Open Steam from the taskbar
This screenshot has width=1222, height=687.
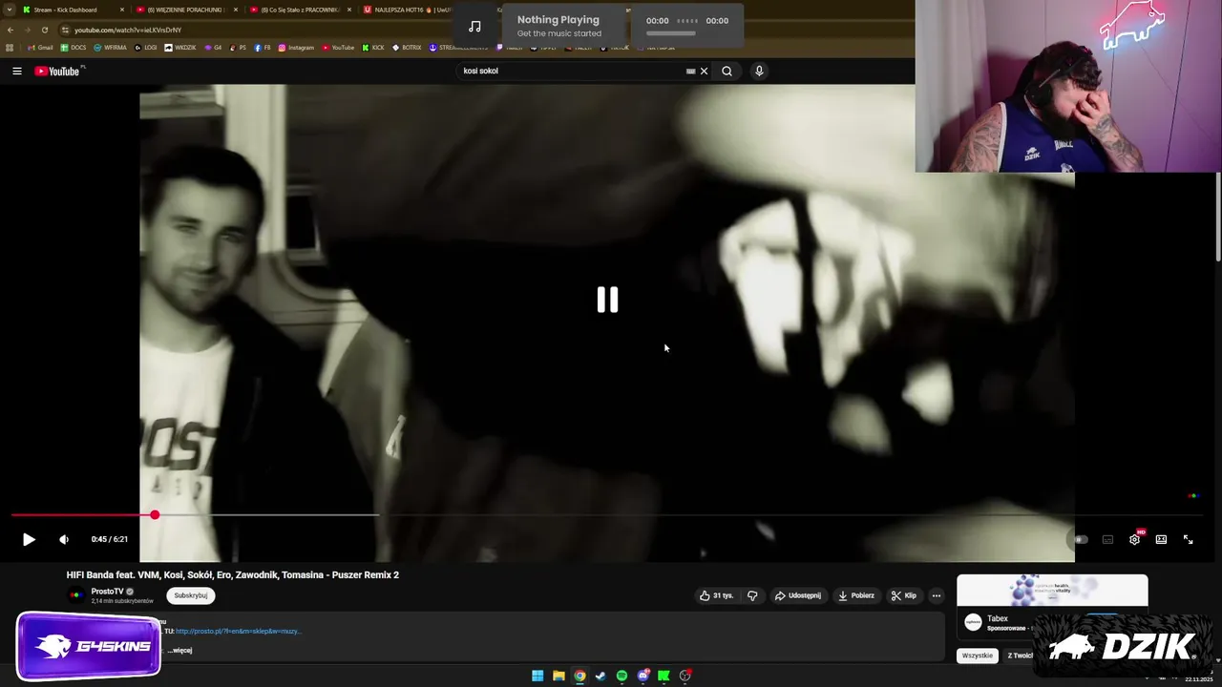(600, 676)
